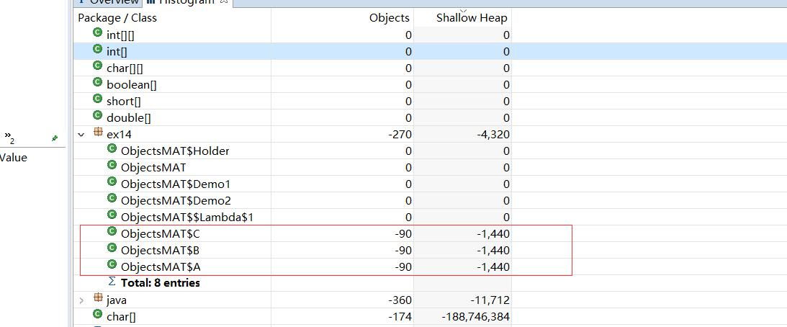Select the ObjectsMAT$C class name
787x327 pixels.
coord(161,234)
